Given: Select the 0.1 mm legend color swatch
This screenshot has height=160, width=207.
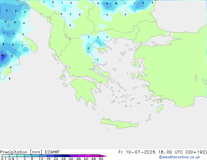Looking at the screenshot, I should click(6, 156).
